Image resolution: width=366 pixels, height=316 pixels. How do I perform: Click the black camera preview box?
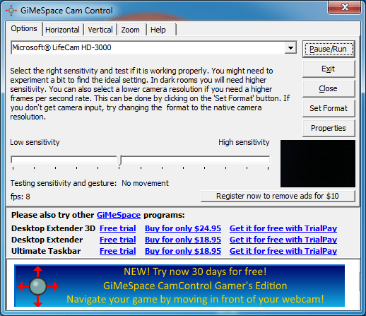click(x=318, y=164)
